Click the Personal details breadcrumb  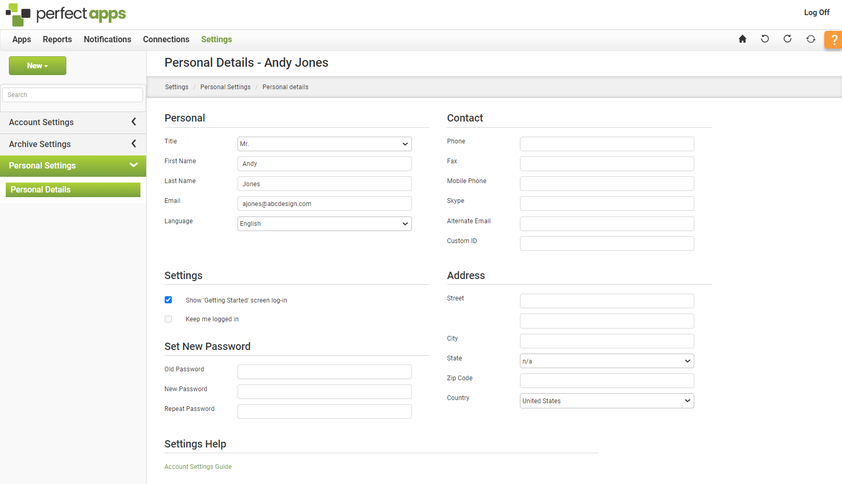(x=286, y=87)
